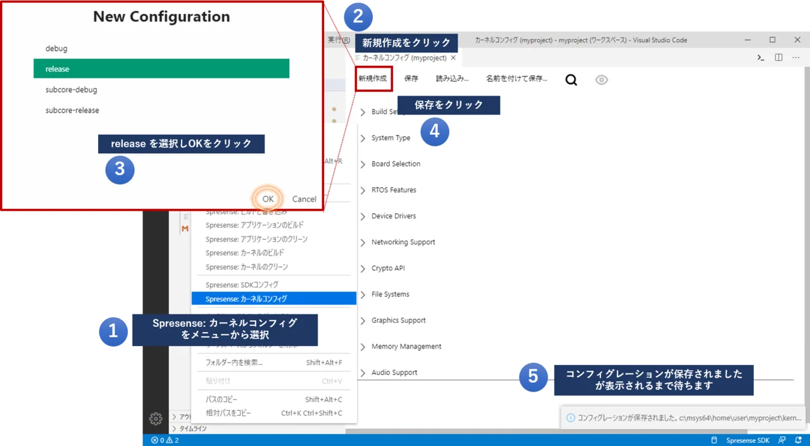Select release in the New Configuration list
This screenshot has height=446, width=810.
161,69
